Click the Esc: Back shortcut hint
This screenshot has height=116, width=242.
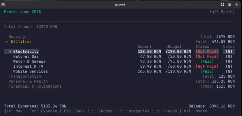(74, 111)
